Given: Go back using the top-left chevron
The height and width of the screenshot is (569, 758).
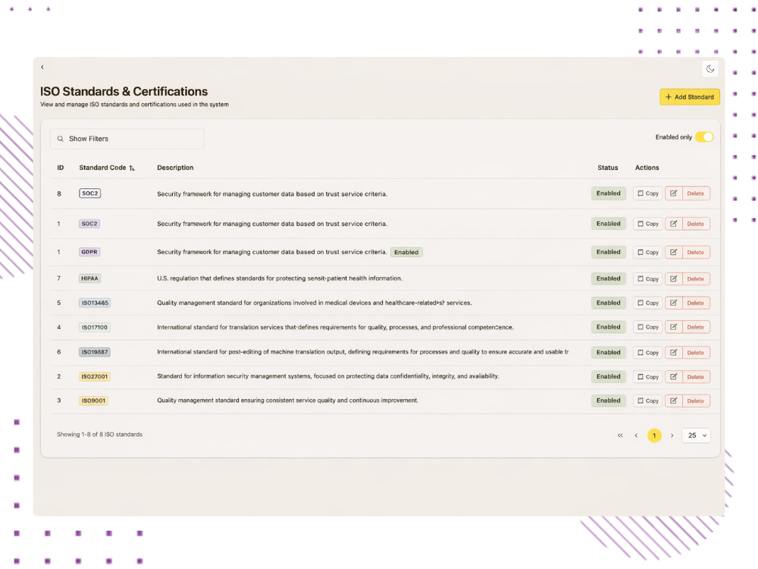Looking at the screenshot, I should pos(42,68).
